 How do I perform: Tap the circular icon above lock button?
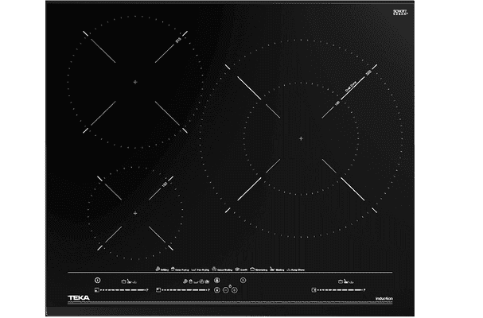[217, 280]
